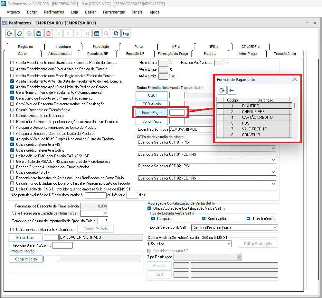Click the Motivo Dev. button
322x298 pixels.
tap(25, 237)
